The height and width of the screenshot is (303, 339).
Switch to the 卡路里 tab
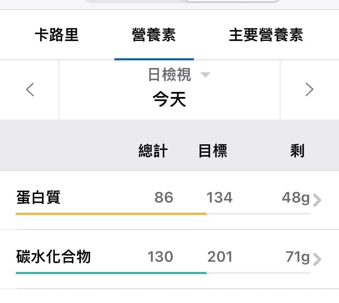tap(56, 35)
